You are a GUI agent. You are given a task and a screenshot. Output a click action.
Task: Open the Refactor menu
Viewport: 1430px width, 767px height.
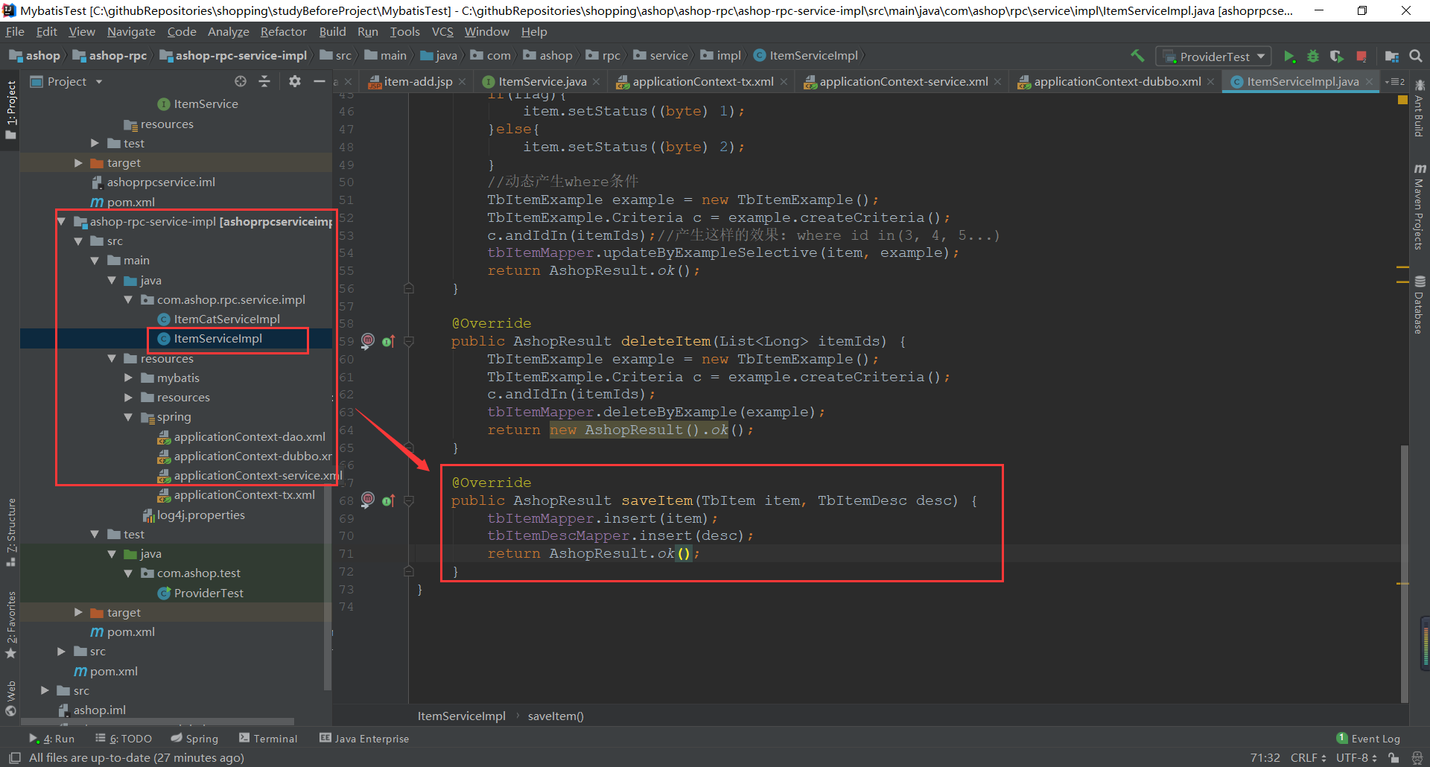click(283, 31)
